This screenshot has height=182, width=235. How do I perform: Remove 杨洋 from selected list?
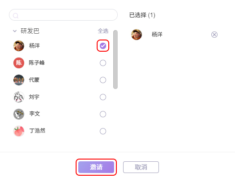214,35
